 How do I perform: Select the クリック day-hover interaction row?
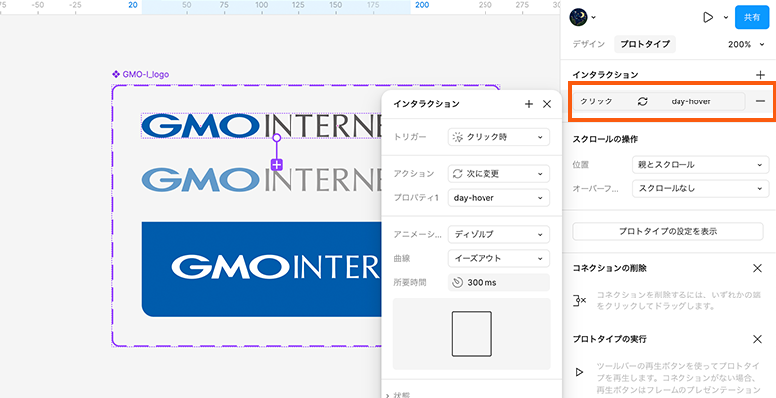point(660,101)
